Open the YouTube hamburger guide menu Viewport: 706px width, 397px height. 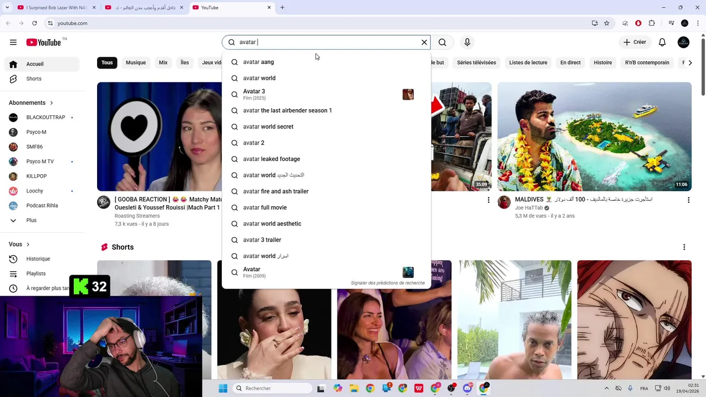pyautogui.click(x=13, y=42)
